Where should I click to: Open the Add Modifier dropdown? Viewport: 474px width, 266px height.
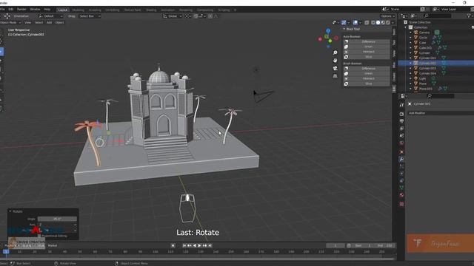441,113
